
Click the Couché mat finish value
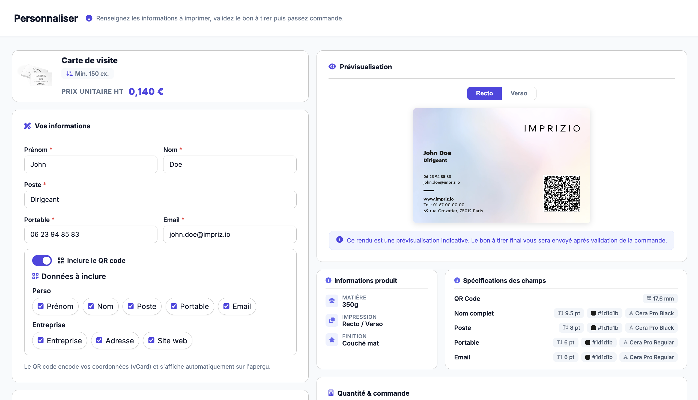360,343
